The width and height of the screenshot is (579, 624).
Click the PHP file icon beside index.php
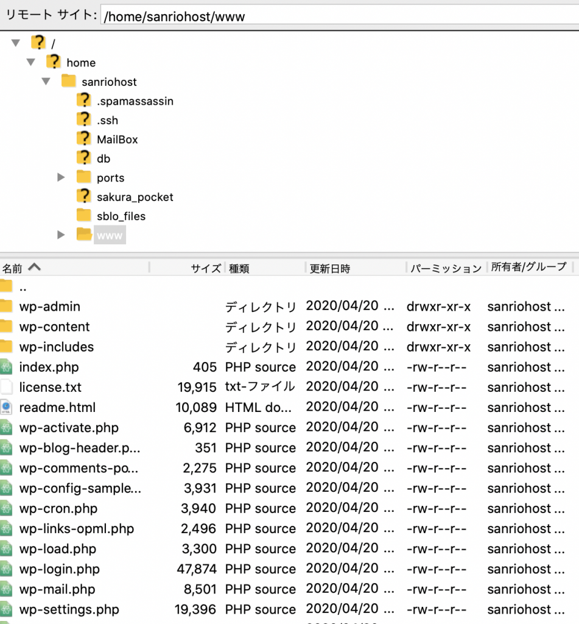tap(6, 367)
